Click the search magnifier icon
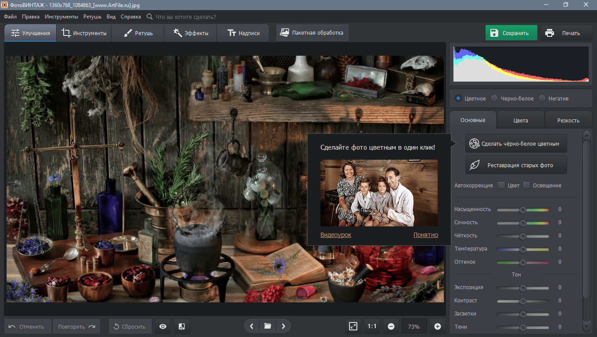This screenshot has height=337, width=597. coord(150,17)
